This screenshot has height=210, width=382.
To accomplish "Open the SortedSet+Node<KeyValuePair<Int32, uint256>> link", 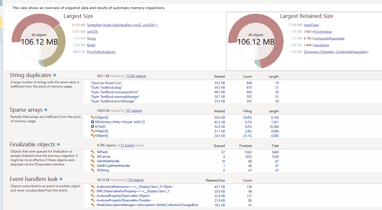I will 122,25.
